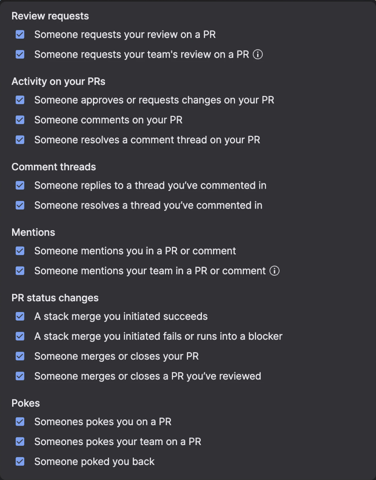Click the info icon beside team mentions option
This screenshot has height=480, width=376.
click(x=274, y=271)
